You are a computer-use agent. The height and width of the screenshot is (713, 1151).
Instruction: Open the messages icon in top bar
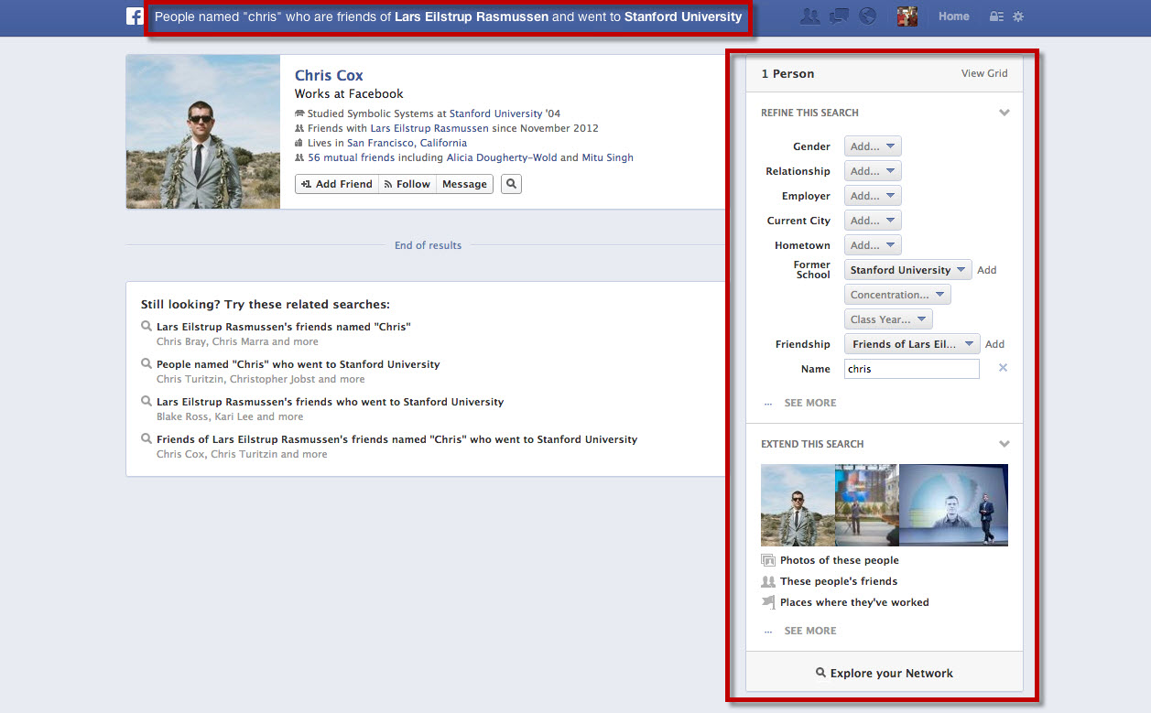[838, 16]
